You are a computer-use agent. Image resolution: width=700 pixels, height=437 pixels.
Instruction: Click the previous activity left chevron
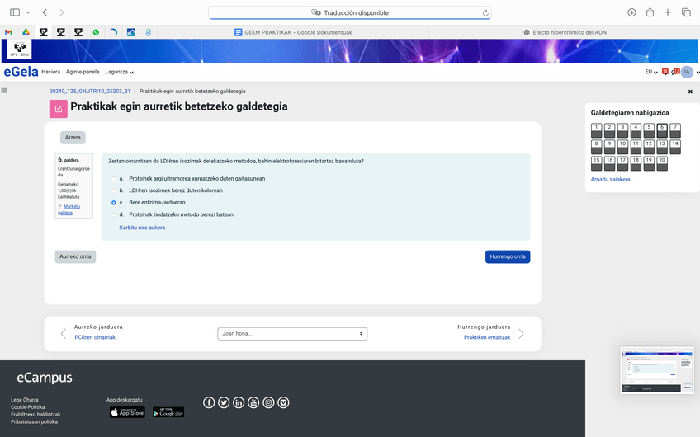click(x=64, y=334)
